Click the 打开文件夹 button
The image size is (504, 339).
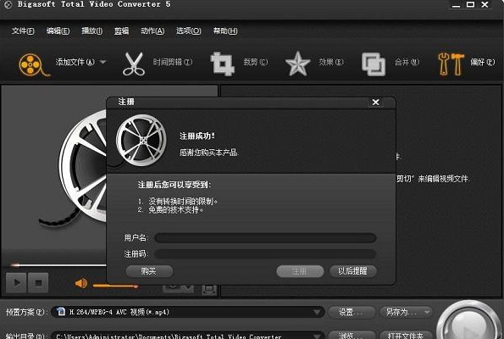point(406,335)
